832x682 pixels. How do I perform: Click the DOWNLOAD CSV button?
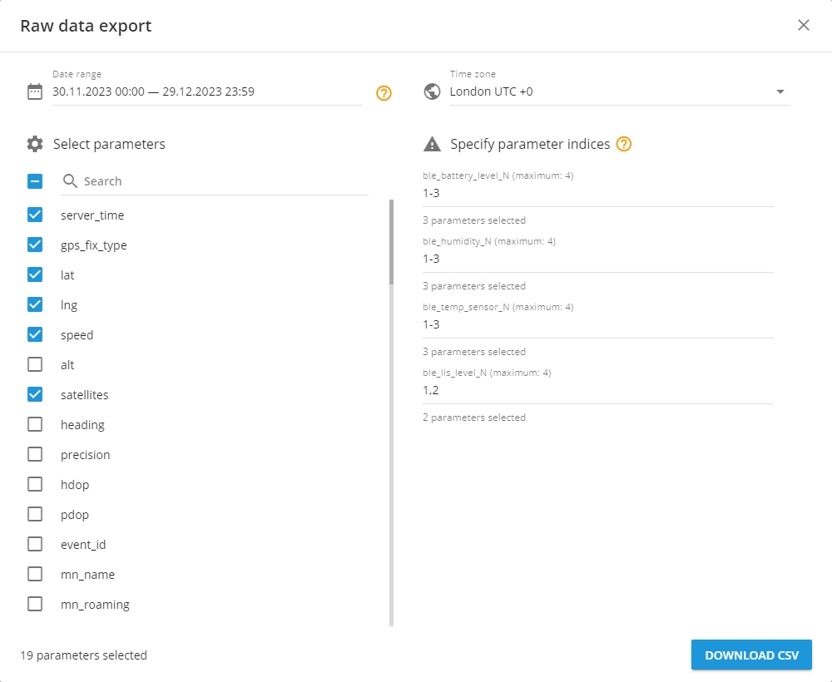tap(751, 655)
